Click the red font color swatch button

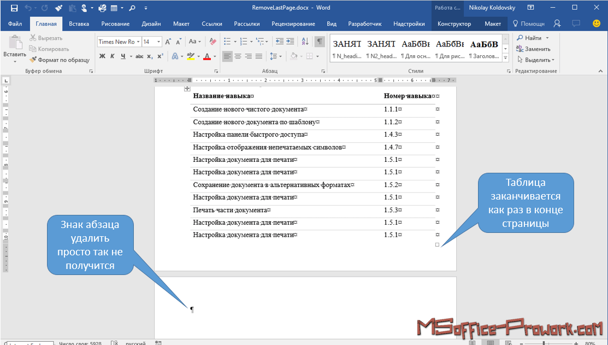pyautogui.click(x=207, y=56)
